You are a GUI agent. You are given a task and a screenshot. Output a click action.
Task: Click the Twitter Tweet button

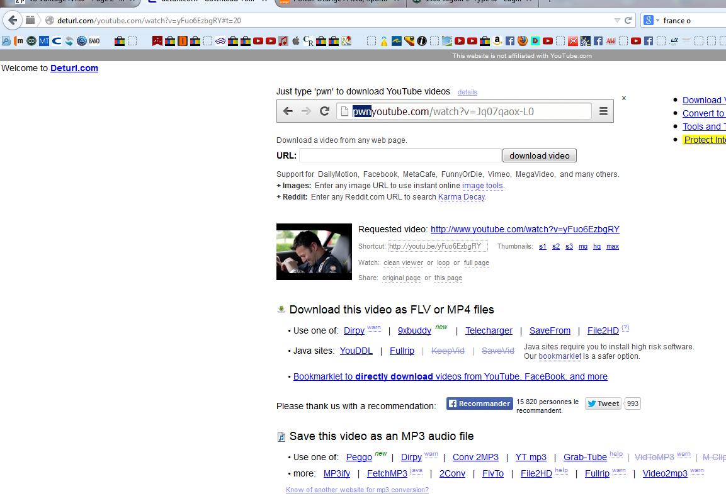point(603,403)
